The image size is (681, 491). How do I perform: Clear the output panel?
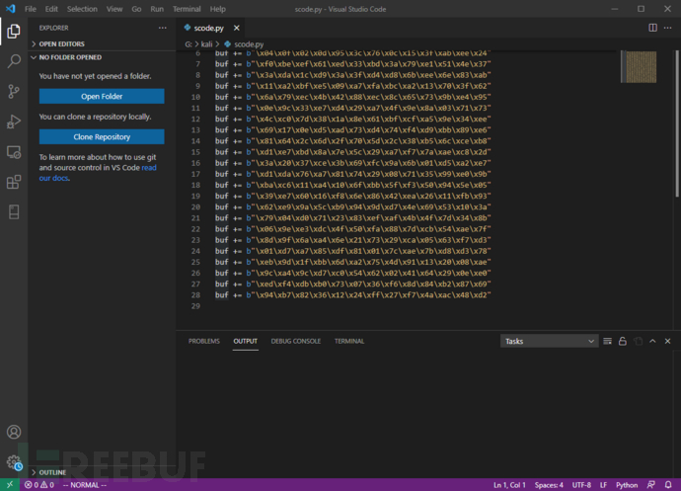point(608,341)
